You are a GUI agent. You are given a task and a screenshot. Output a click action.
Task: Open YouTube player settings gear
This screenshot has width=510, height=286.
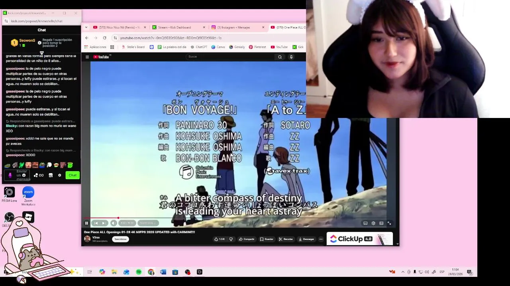click(373, 223)
